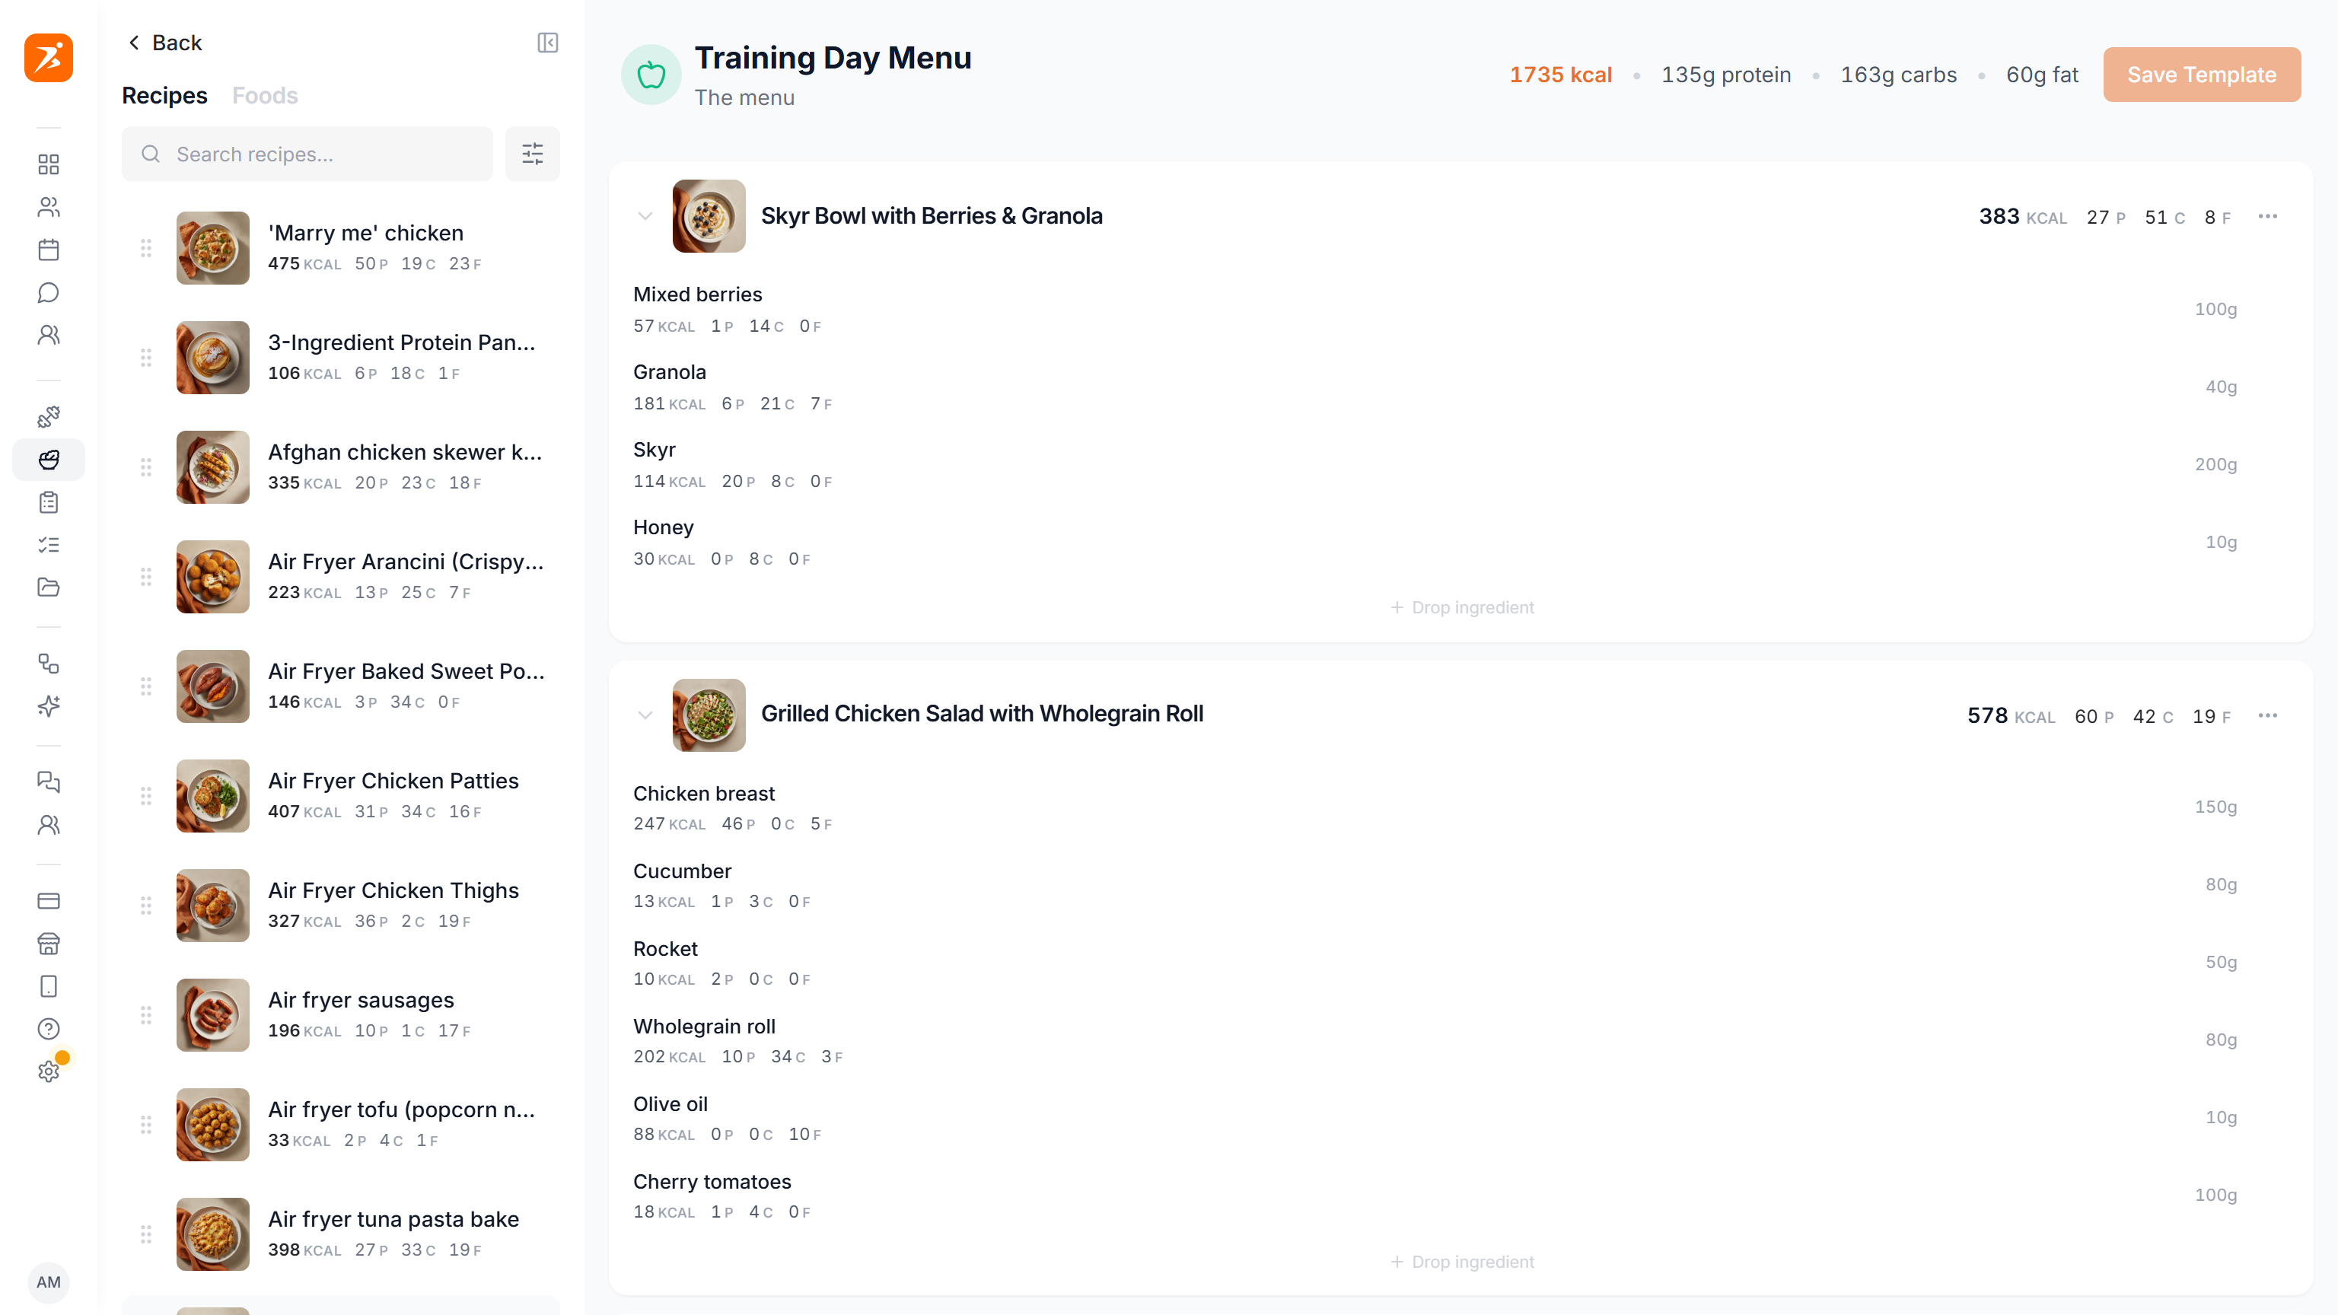
Task: Switch to the Recipes tab
Action: coord(164,95)
